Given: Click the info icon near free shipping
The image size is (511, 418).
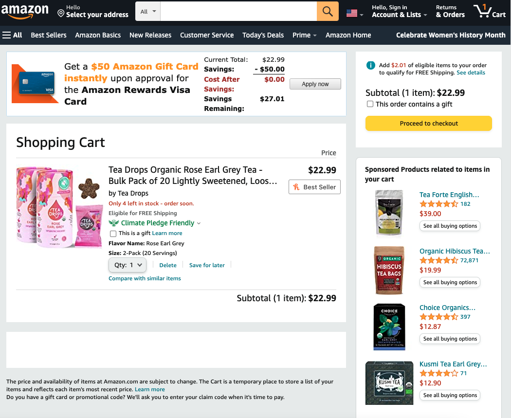Looking at the screenshot, I should click(370, 66).
